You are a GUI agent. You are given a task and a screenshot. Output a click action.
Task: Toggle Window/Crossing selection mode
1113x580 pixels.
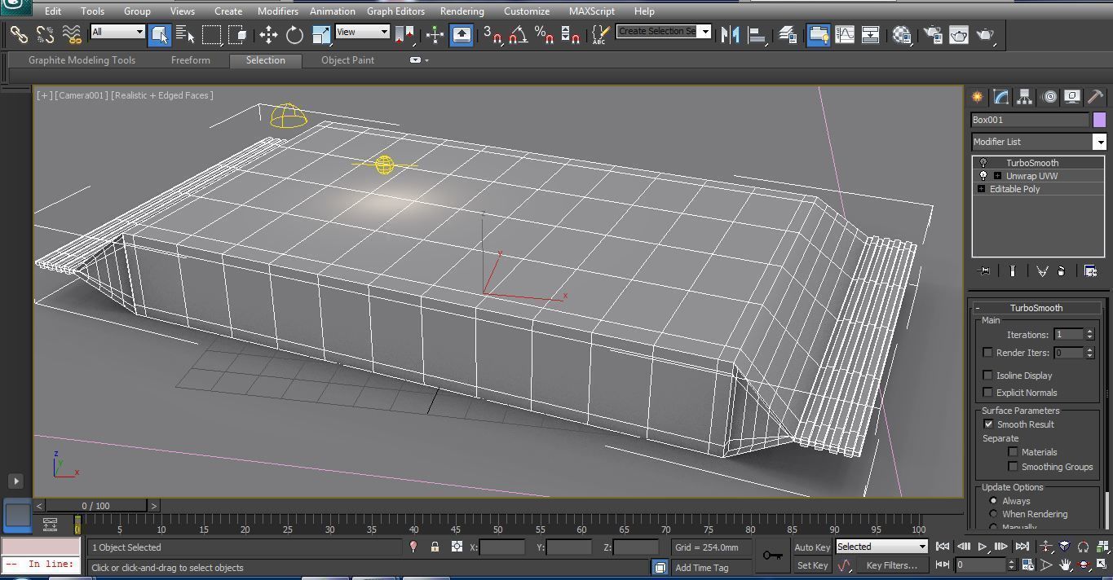(x=237, y=34)
